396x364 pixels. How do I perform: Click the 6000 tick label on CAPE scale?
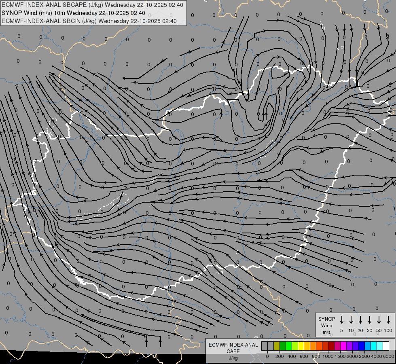point(389,356)
